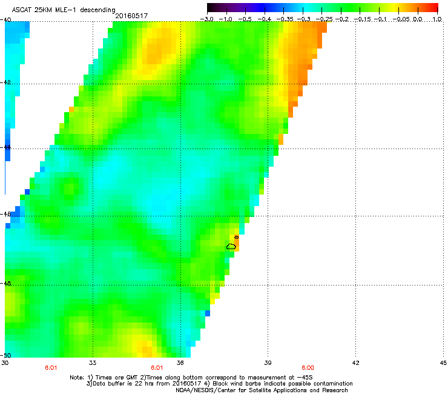Click the "42" longitude label
Screen dimensions: 448x394
coord(355,363)
